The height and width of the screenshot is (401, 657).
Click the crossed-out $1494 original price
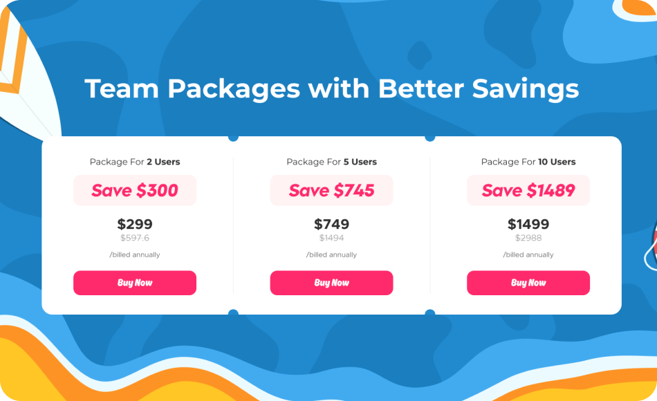(x=331, y=238)
